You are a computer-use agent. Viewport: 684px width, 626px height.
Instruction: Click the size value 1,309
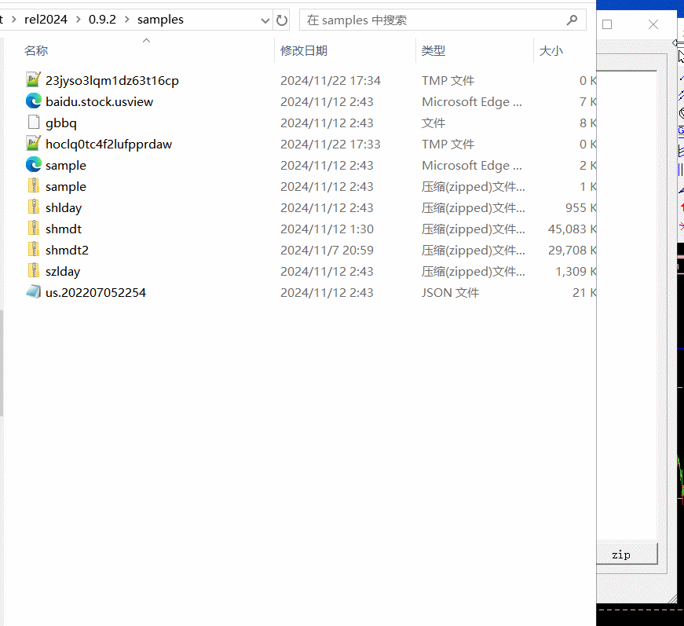(571, 272)
